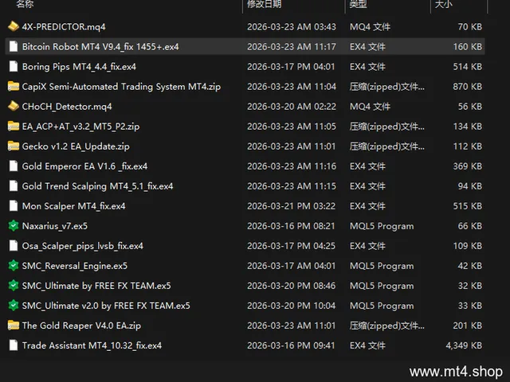Image resolution: width=510 pixels, height=382 pixels.
Task: Select Boring Pips MT4_4.4_fix.ex4
Action: pos(79,67)
